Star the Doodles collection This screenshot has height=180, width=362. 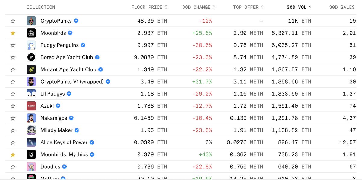coord(13,167)
